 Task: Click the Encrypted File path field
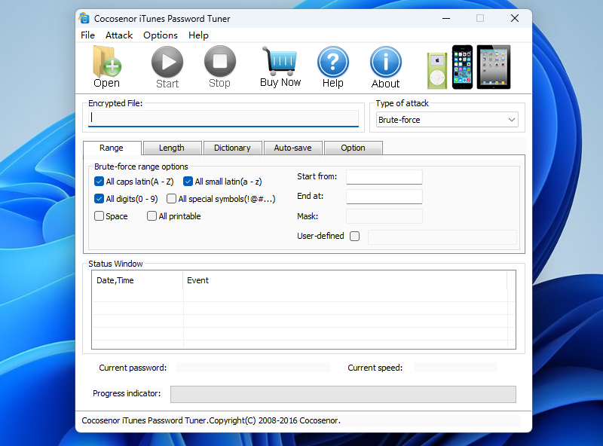[x=223, y=118]
